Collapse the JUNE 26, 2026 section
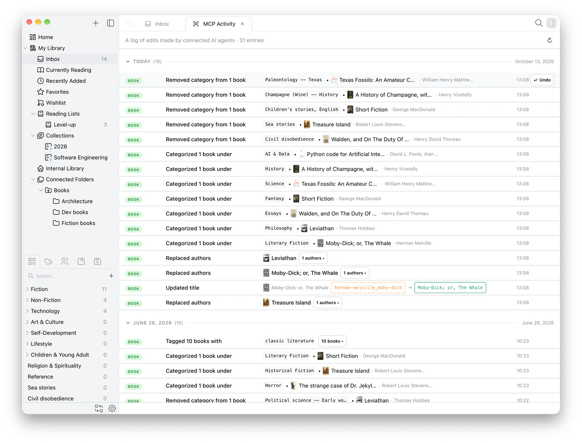 coord(128,323)
